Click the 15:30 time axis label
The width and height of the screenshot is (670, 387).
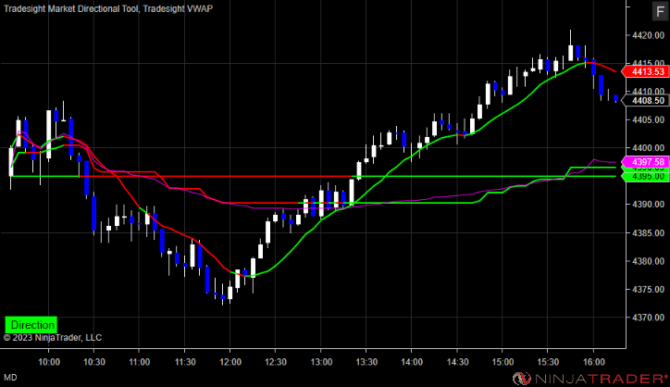click(x=548, y=362)
